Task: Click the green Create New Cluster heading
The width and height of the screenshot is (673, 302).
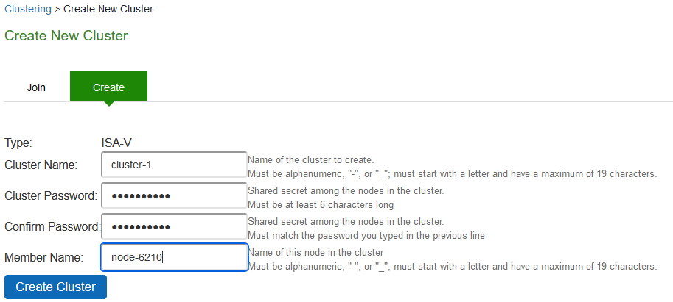Action: coord(66,36)
